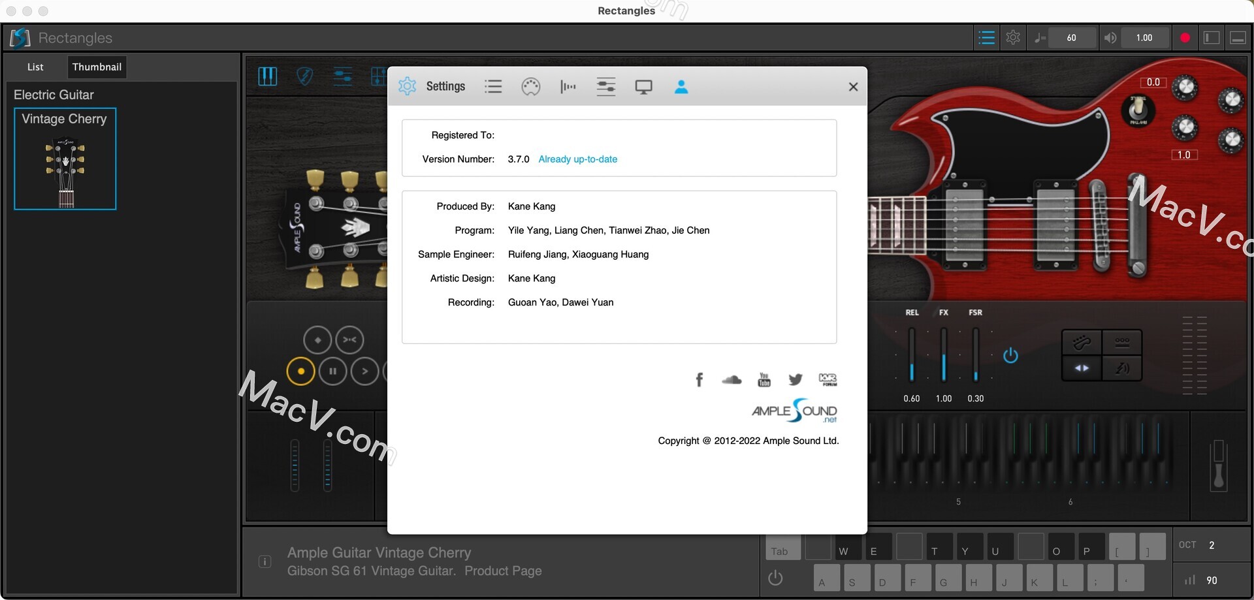Expand the bottom keyboard panel

tap(1237, 37)
